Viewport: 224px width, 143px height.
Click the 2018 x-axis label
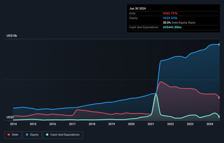(92, 124)
